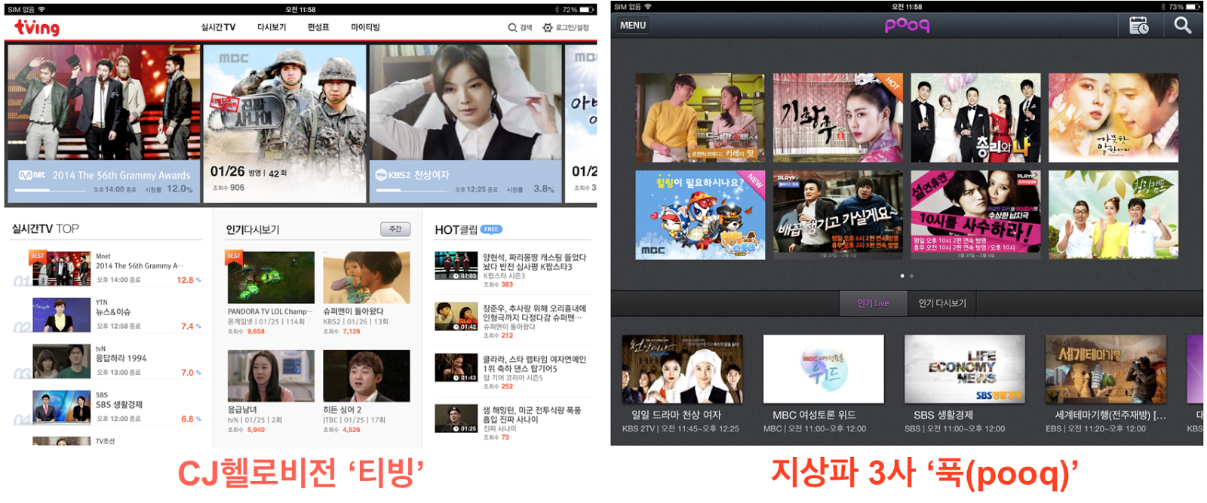Open KBS2 천상여자 featured banner
This screenshot has height=503, width=1207.
coord(465,123)
